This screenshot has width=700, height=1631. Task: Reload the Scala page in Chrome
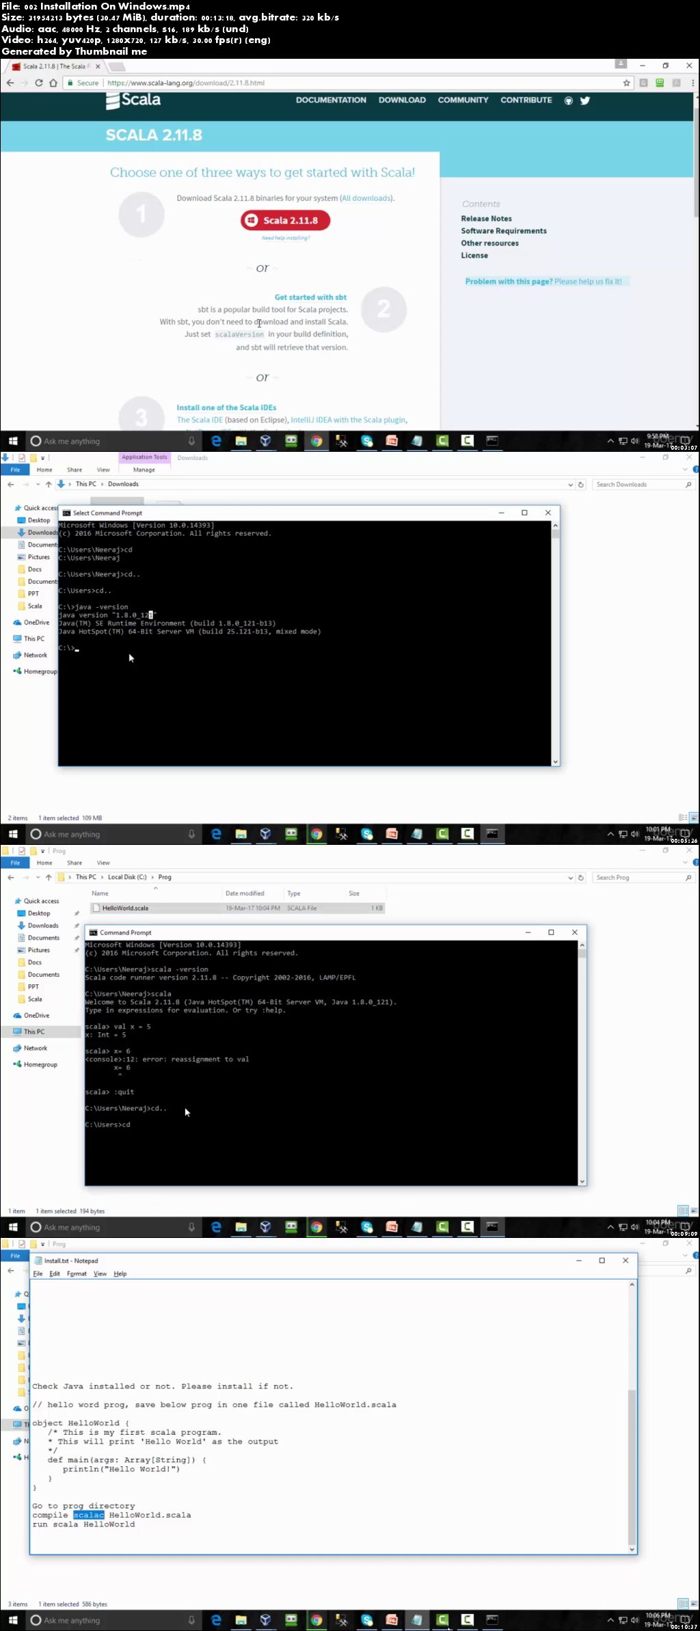(39, 83)
